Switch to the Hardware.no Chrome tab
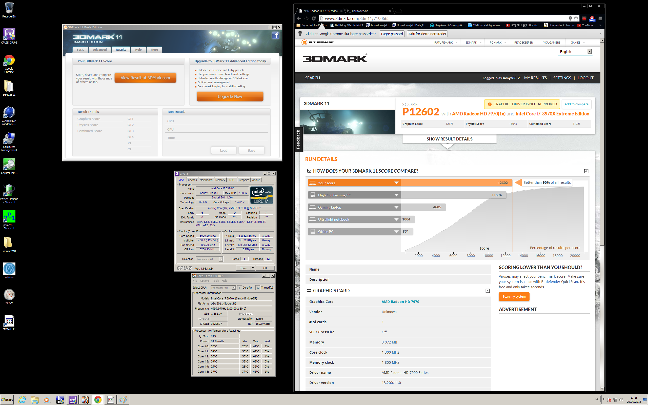648x405 pixels. pos(369,11)
